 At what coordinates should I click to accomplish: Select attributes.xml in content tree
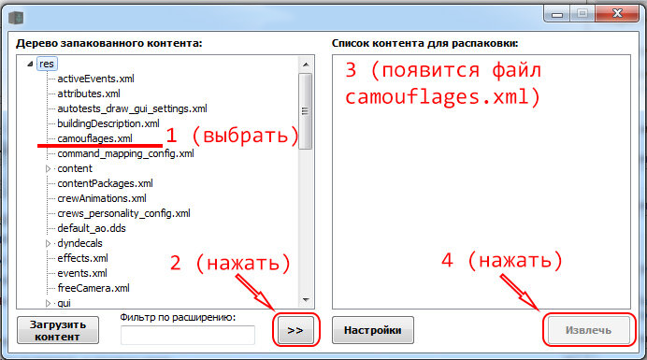(89, 94)
